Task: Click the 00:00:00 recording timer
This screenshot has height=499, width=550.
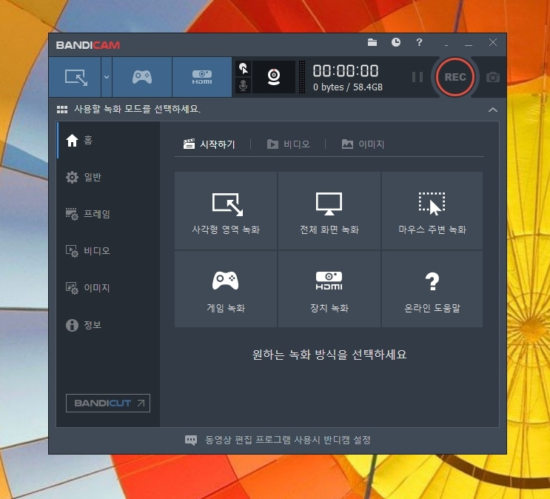Action: coord(346,71)
